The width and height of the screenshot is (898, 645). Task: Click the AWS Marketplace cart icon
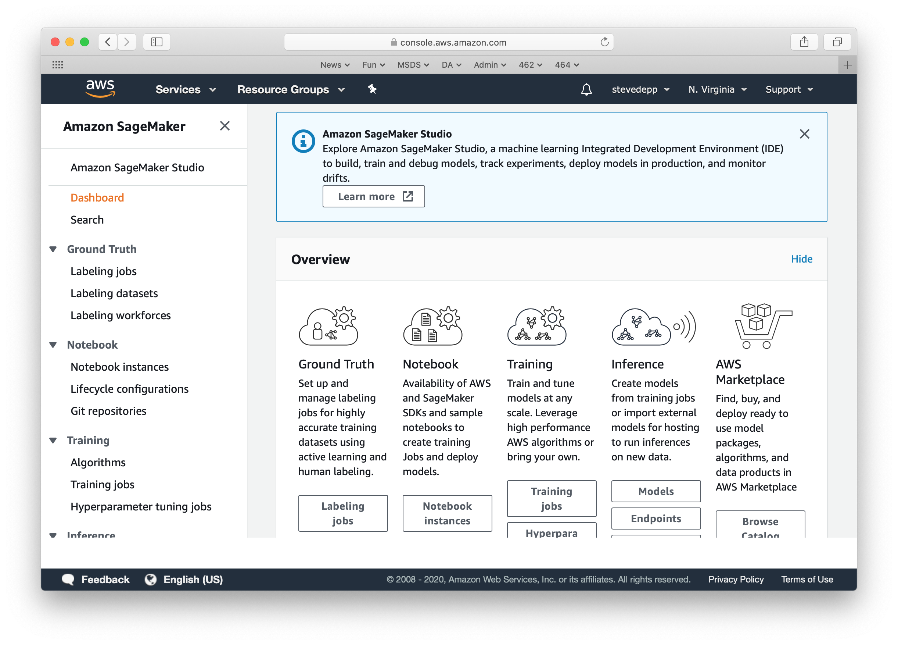(x=763, y=326)
